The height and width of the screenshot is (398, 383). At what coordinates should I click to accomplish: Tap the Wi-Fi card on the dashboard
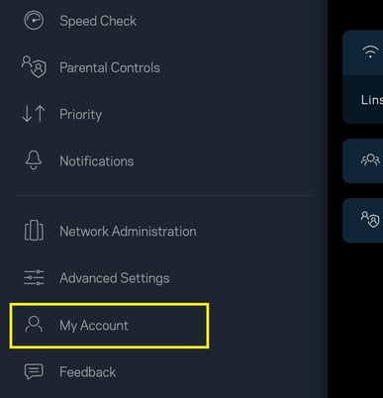(x=363, y=77)
